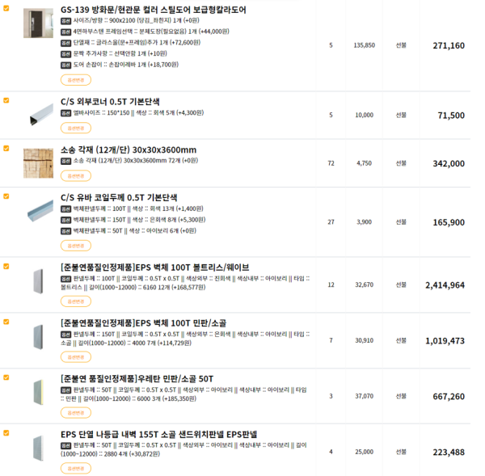485x476 pixels.
Task: Change options for 소송 각재 item
Action: [x=76, y=175]
